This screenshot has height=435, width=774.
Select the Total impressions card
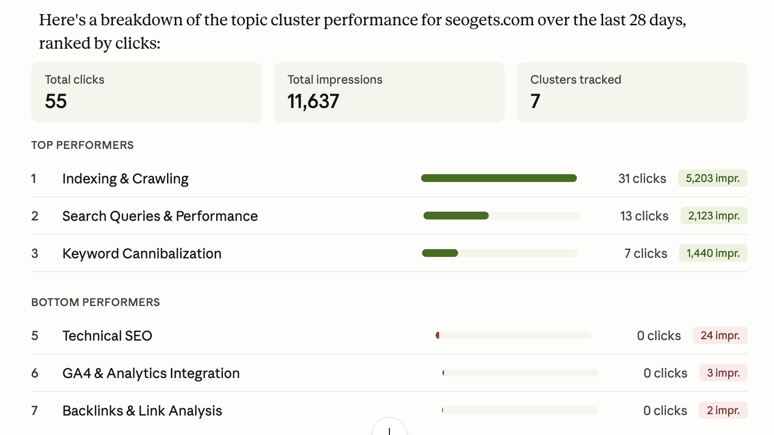pyautogui.click(x=389, y=92)
